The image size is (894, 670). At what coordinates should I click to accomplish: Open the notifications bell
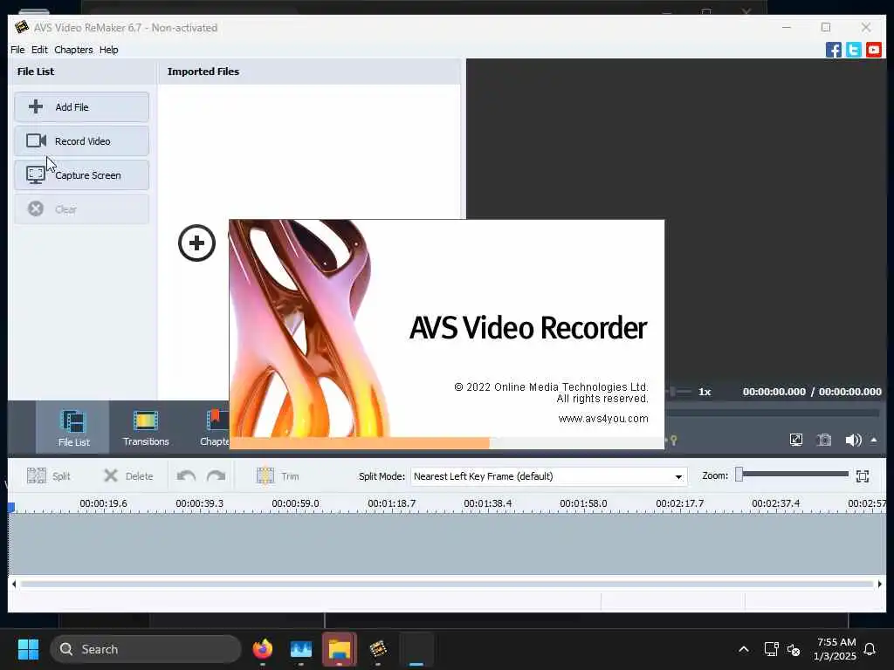tap(870, 649)
